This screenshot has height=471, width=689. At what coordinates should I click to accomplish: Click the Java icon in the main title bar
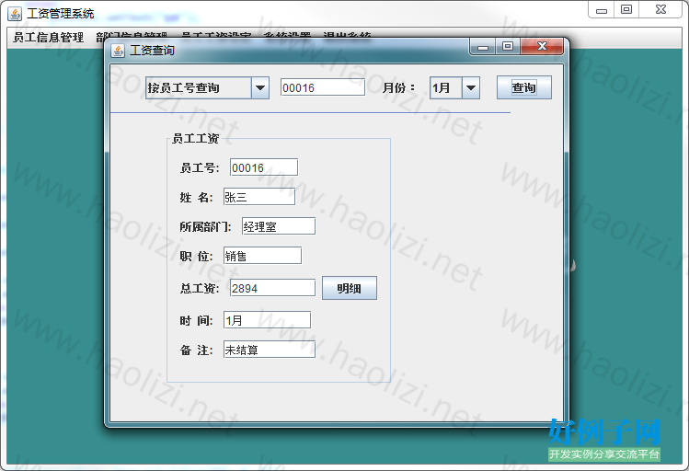coord(14,13)
